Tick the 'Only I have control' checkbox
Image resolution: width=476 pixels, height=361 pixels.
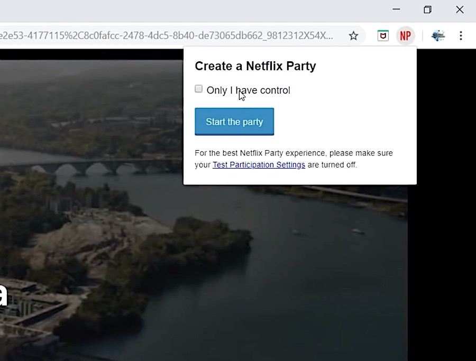(199, 89)
